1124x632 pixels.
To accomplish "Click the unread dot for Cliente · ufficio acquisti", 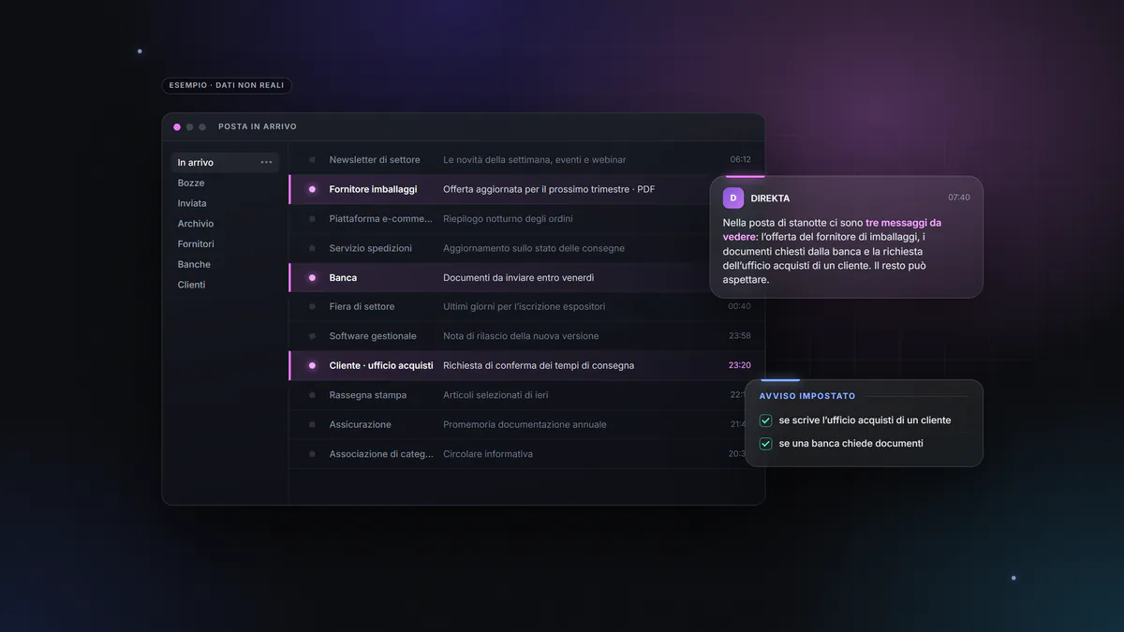I will pos(312,365).
